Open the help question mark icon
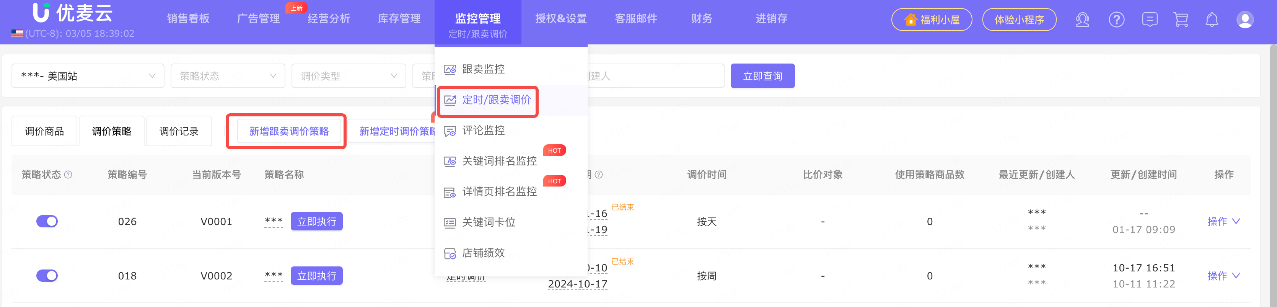 tap(1116, 20)
